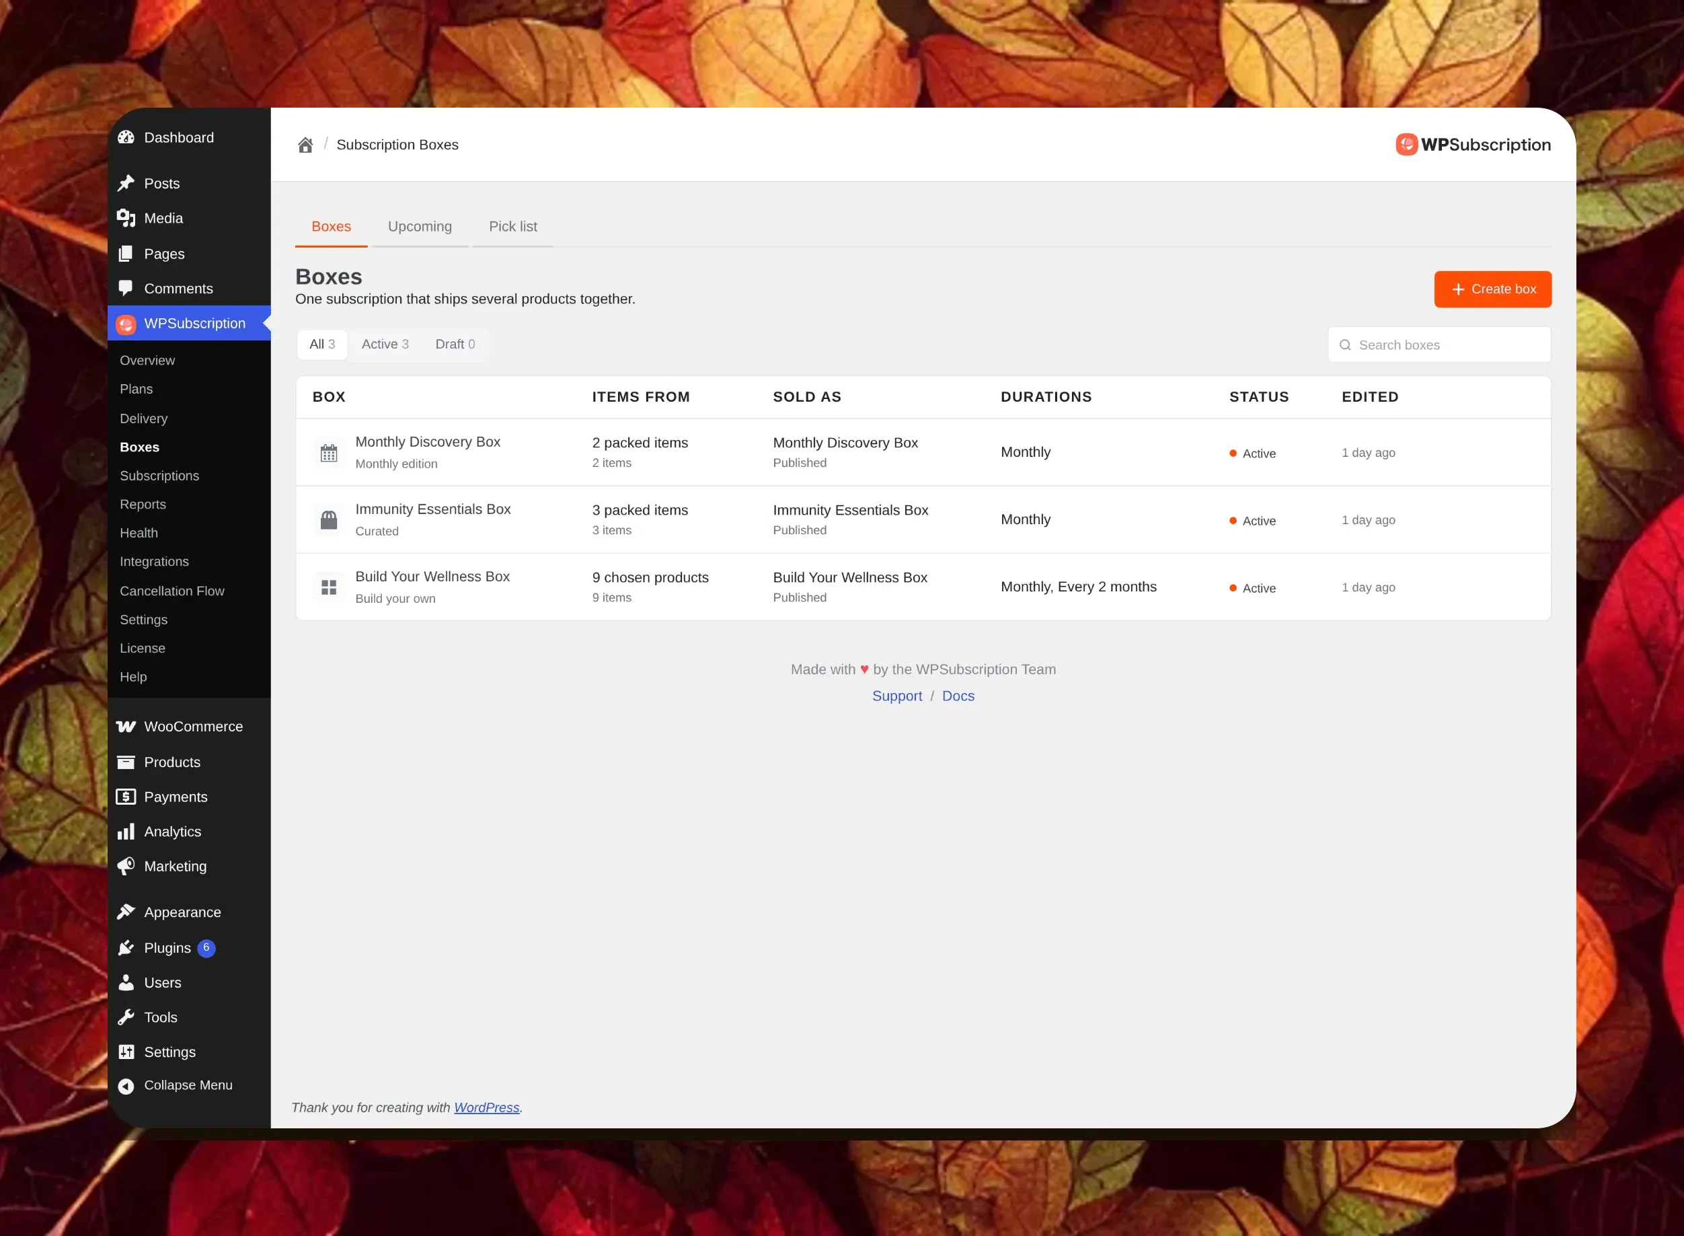Click the Products archive box icon
The image size is (1684, 1236).
coord(126,762)
